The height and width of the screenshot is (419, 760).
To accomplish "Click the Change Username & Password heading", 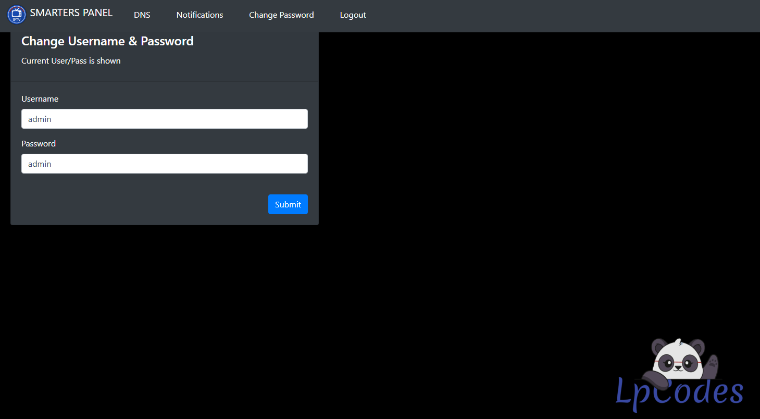I will pos(107,41).
